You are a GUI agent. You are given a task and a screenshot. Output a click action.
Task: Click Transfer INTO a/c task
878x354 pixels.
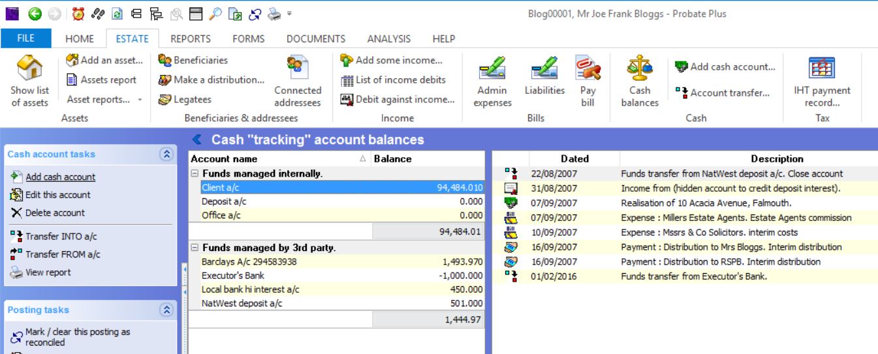[x=61, y=237]
